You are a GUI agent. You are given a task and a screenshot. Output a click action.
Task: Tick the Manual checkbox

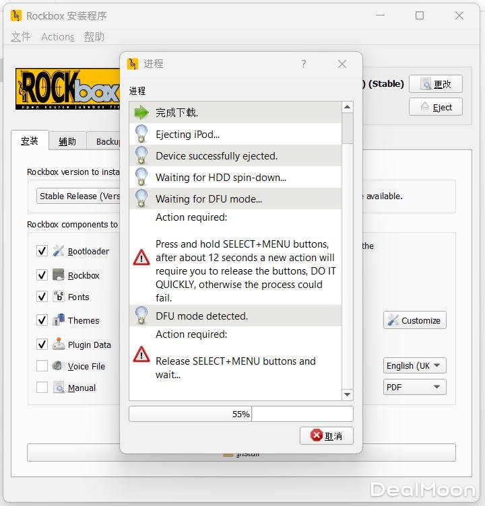coord(42,388)
